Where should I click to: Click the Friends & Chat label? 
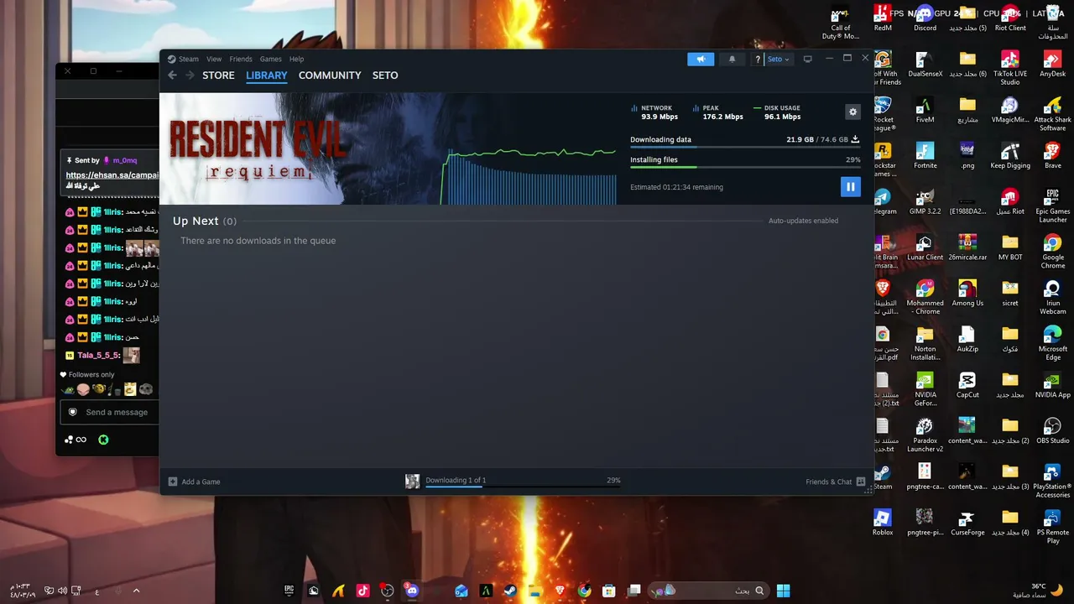[x=828, y=482]
